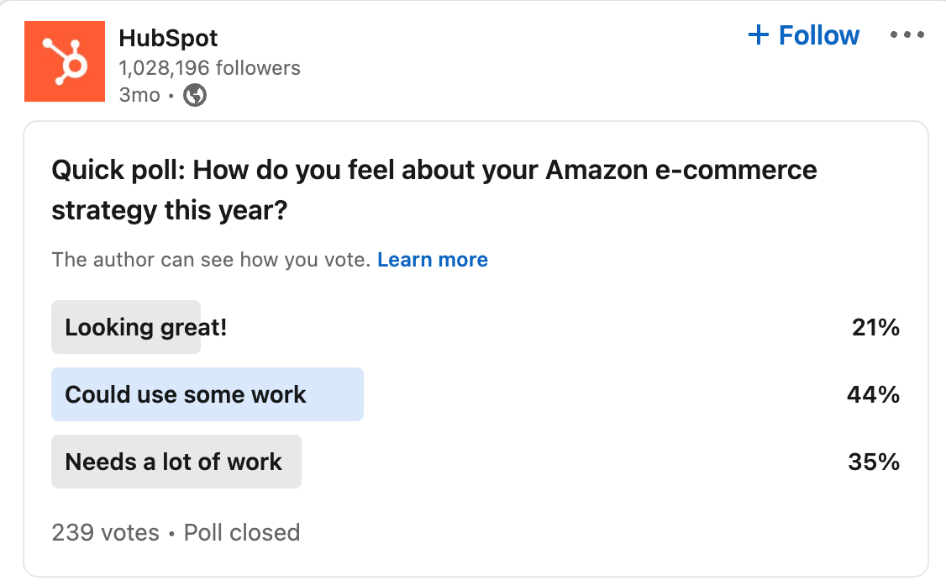Click the 21% result percentage

(875, 327)
